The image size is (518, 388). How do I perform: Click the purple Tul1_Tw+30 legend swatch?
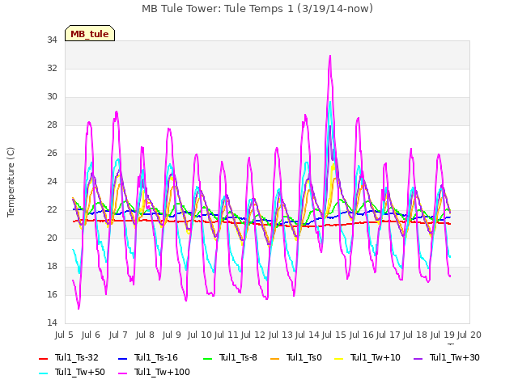(418, 359)
